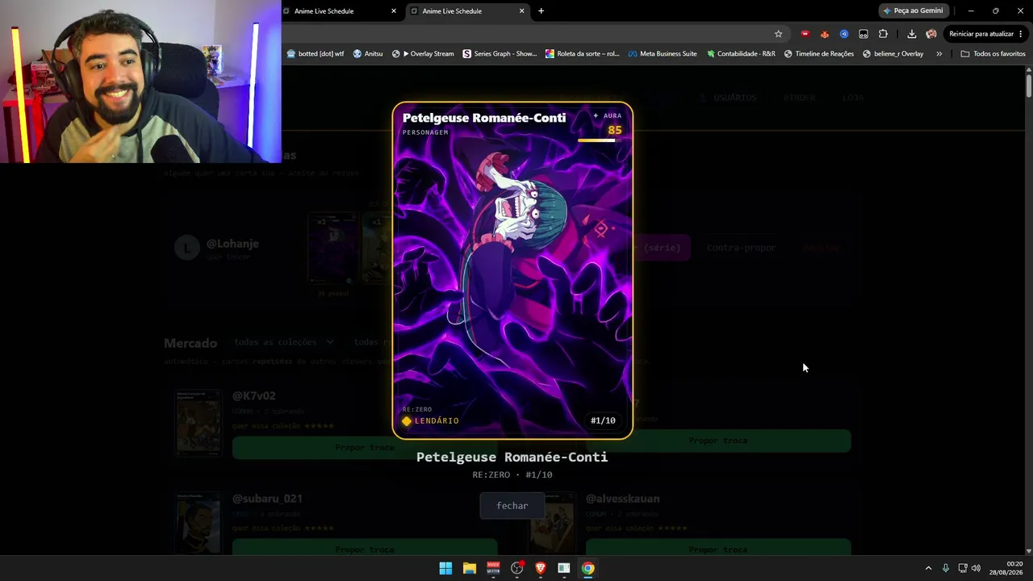Screen dimensions: 1033x581
Task: Expand the hidden bookmarks overflow chevron
Action: tap(939, 54)
